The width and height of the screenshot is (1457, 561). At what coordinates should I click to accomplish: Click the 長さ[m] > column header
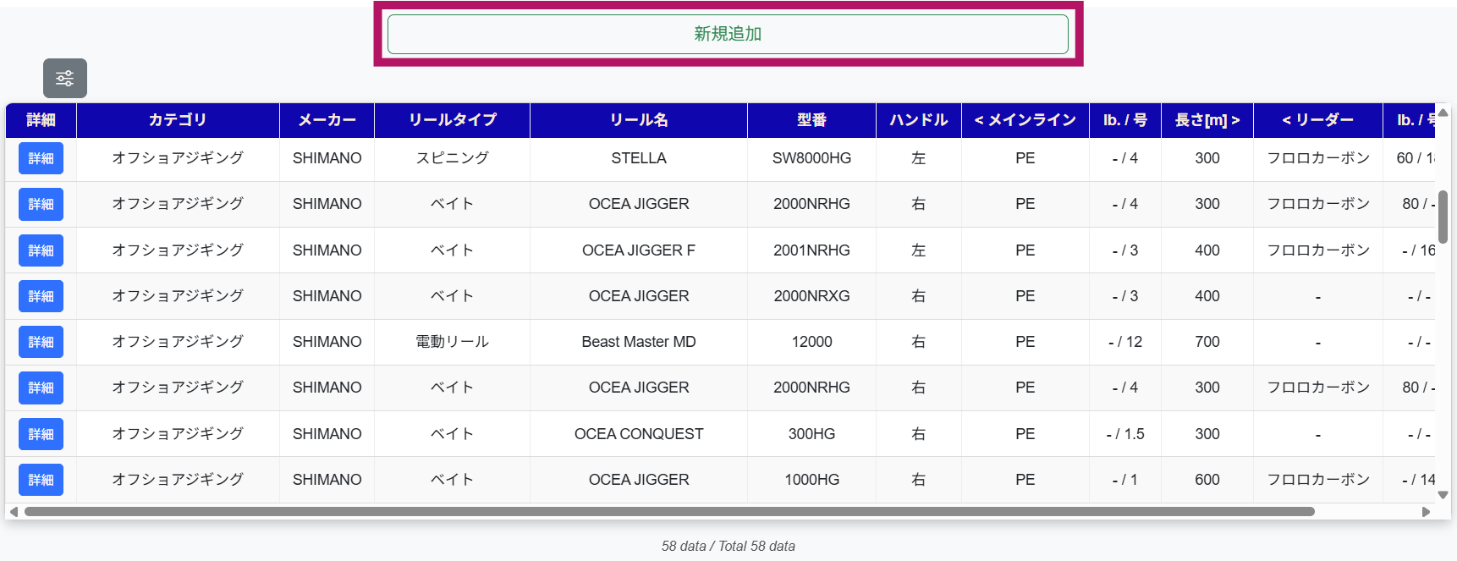1207,120
